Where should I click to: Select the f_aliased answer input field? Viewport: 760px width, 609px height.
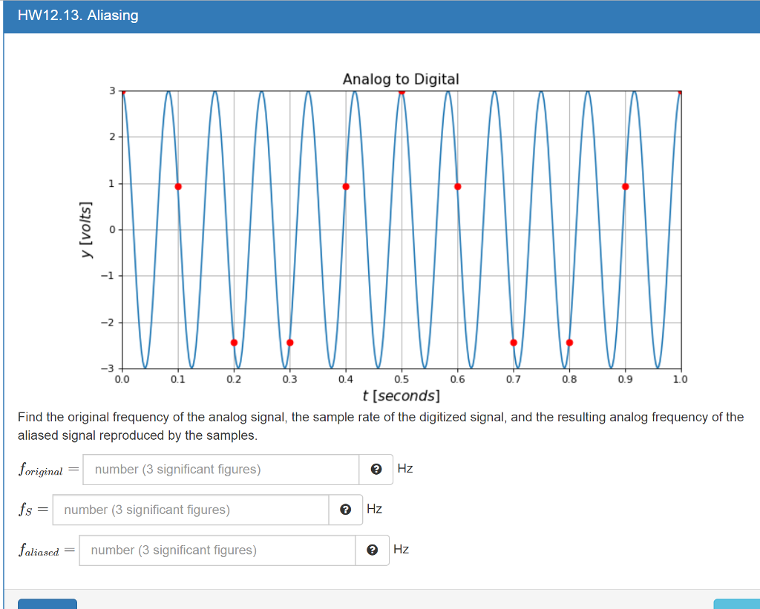coord(215,550)
